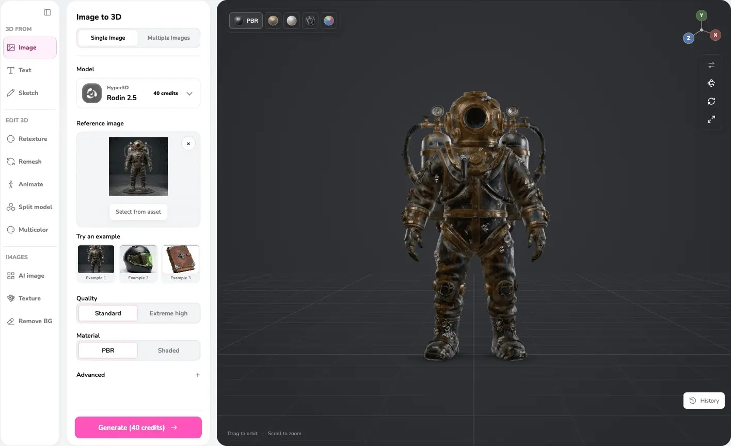Select the vertex color sphere render mode
Screen dimensions: 731x446
coord(329,21)
